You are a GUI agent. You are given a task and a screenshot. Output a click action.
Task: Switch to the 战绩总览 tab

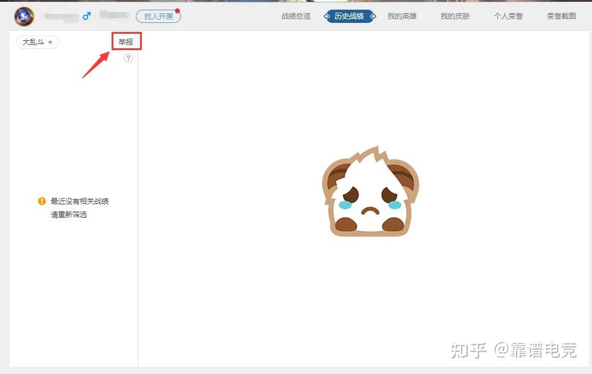296,16
